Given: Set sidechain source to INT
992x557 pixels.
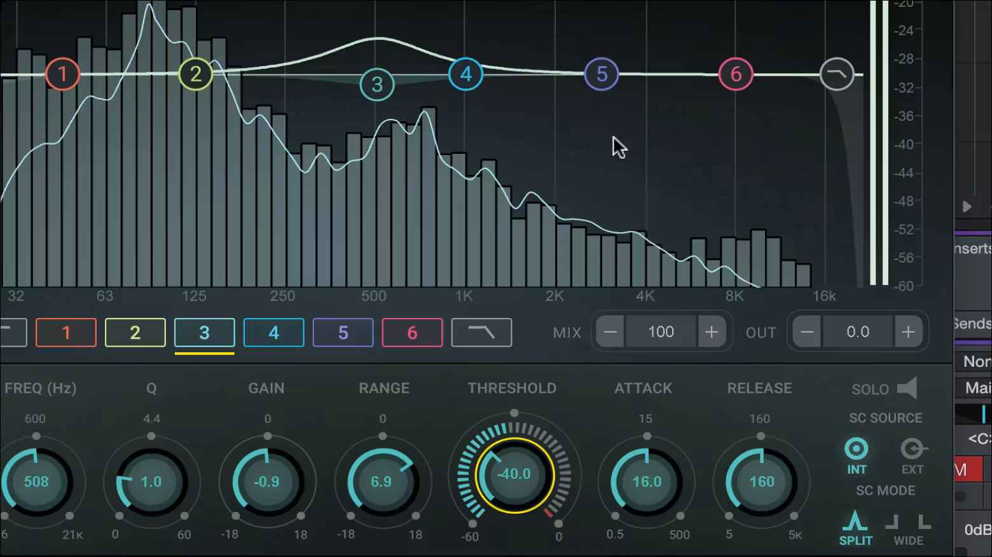Looking at the screenshot, I should (857, 456).
